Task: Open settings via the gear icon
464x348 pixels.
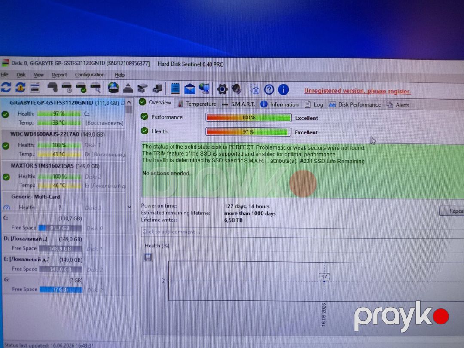Action: click(222, 89)
